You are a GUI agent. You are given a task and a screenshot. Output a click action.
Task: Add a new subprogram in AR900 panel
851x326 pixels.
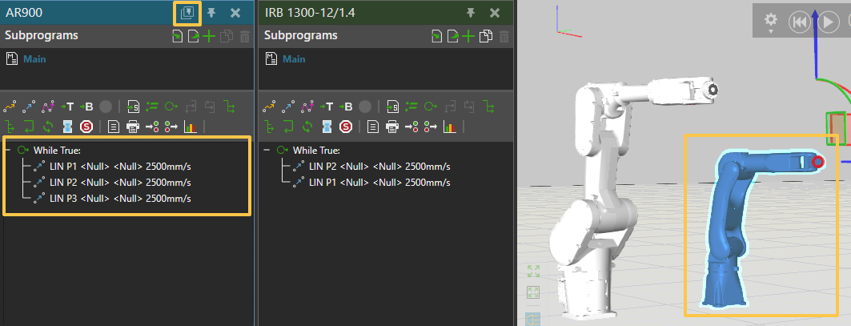click(x=210, y=36)
